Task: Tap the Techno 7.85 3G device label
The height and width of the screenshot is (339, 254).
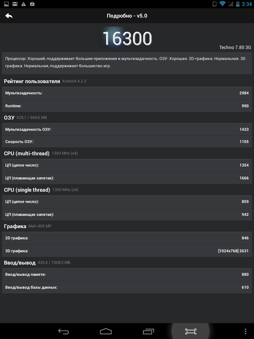Action: [235, 47]
